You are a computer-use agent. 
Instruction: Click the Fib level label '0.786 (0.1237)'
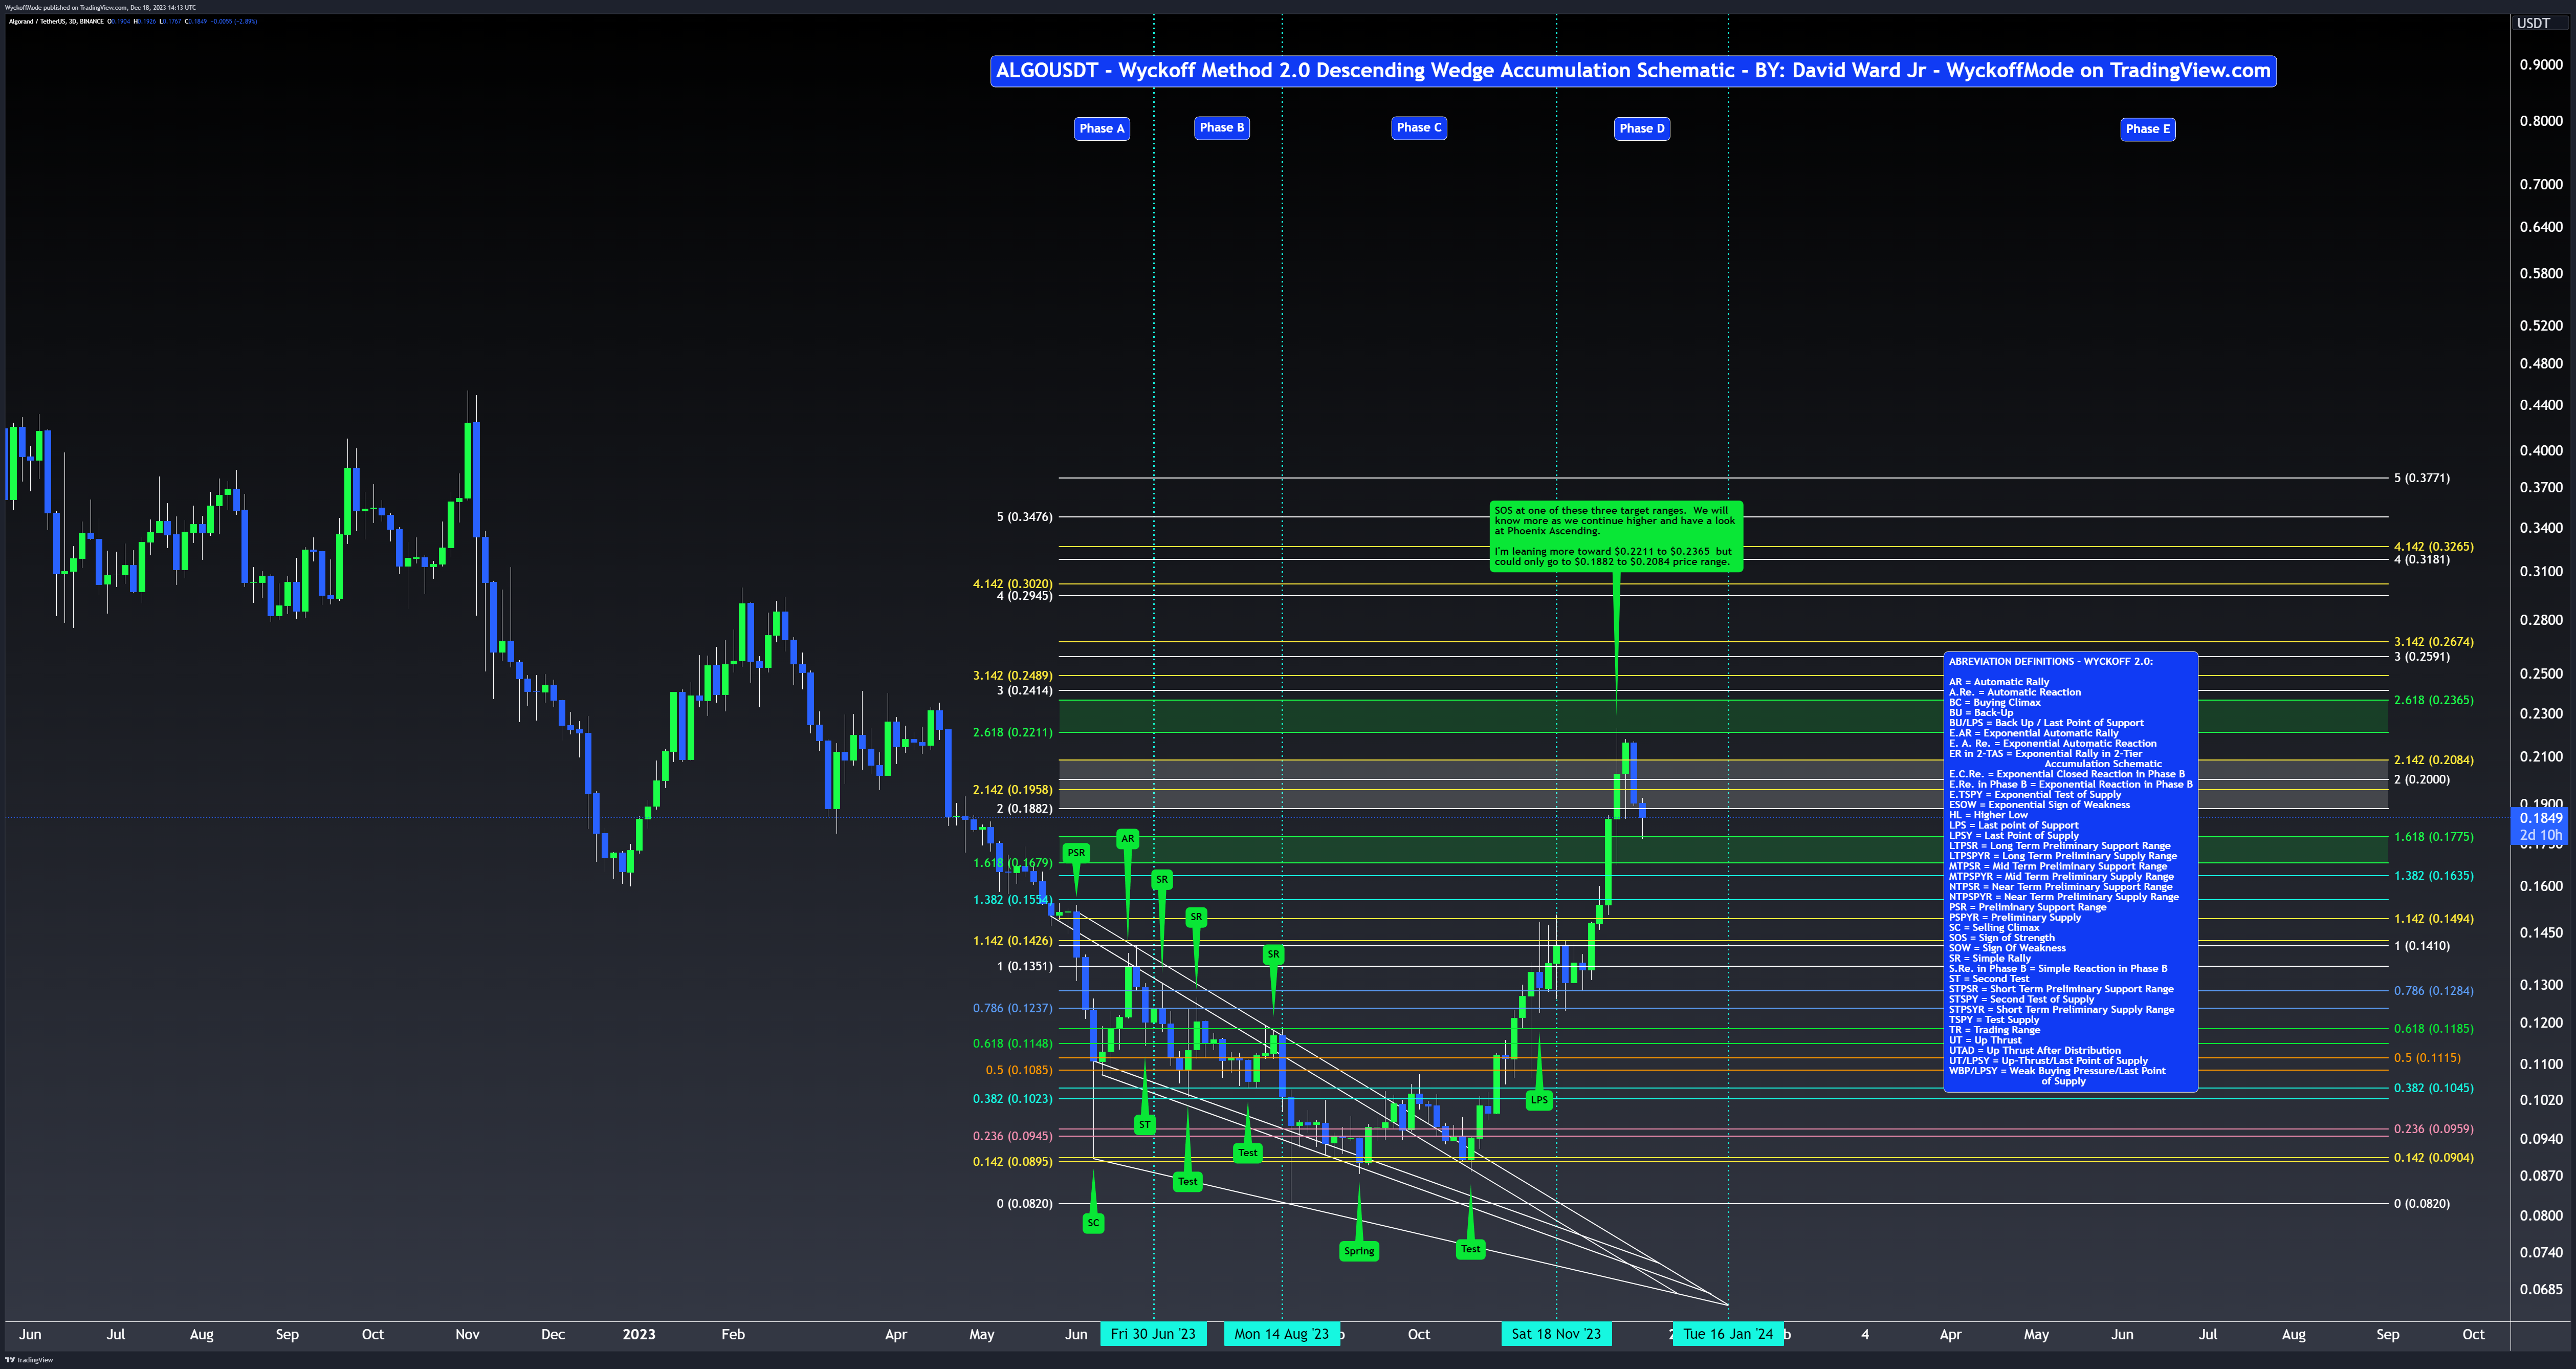pos(1012,1008)
